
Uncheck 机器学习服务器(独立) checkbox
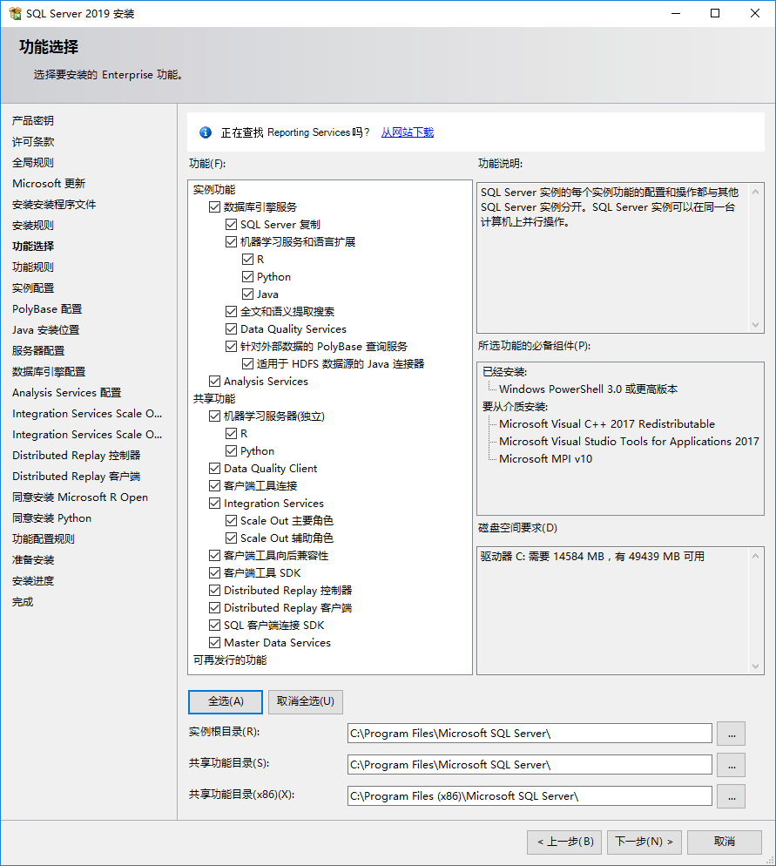215,416
